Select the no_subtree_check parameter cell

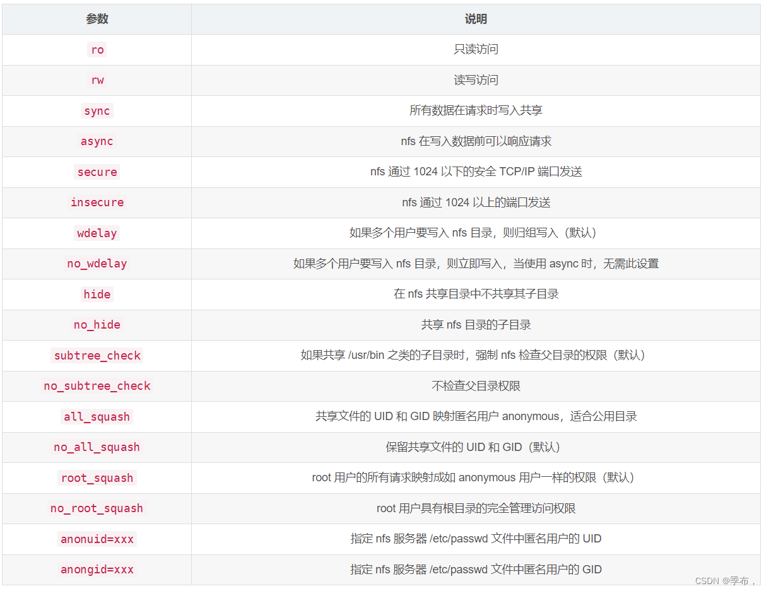point(97,386)
